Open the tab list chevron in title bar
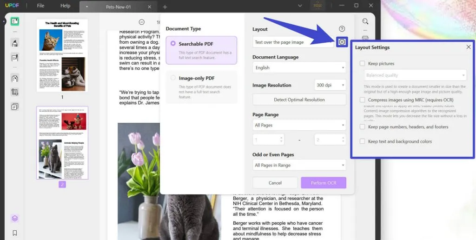 pos(300,6)
